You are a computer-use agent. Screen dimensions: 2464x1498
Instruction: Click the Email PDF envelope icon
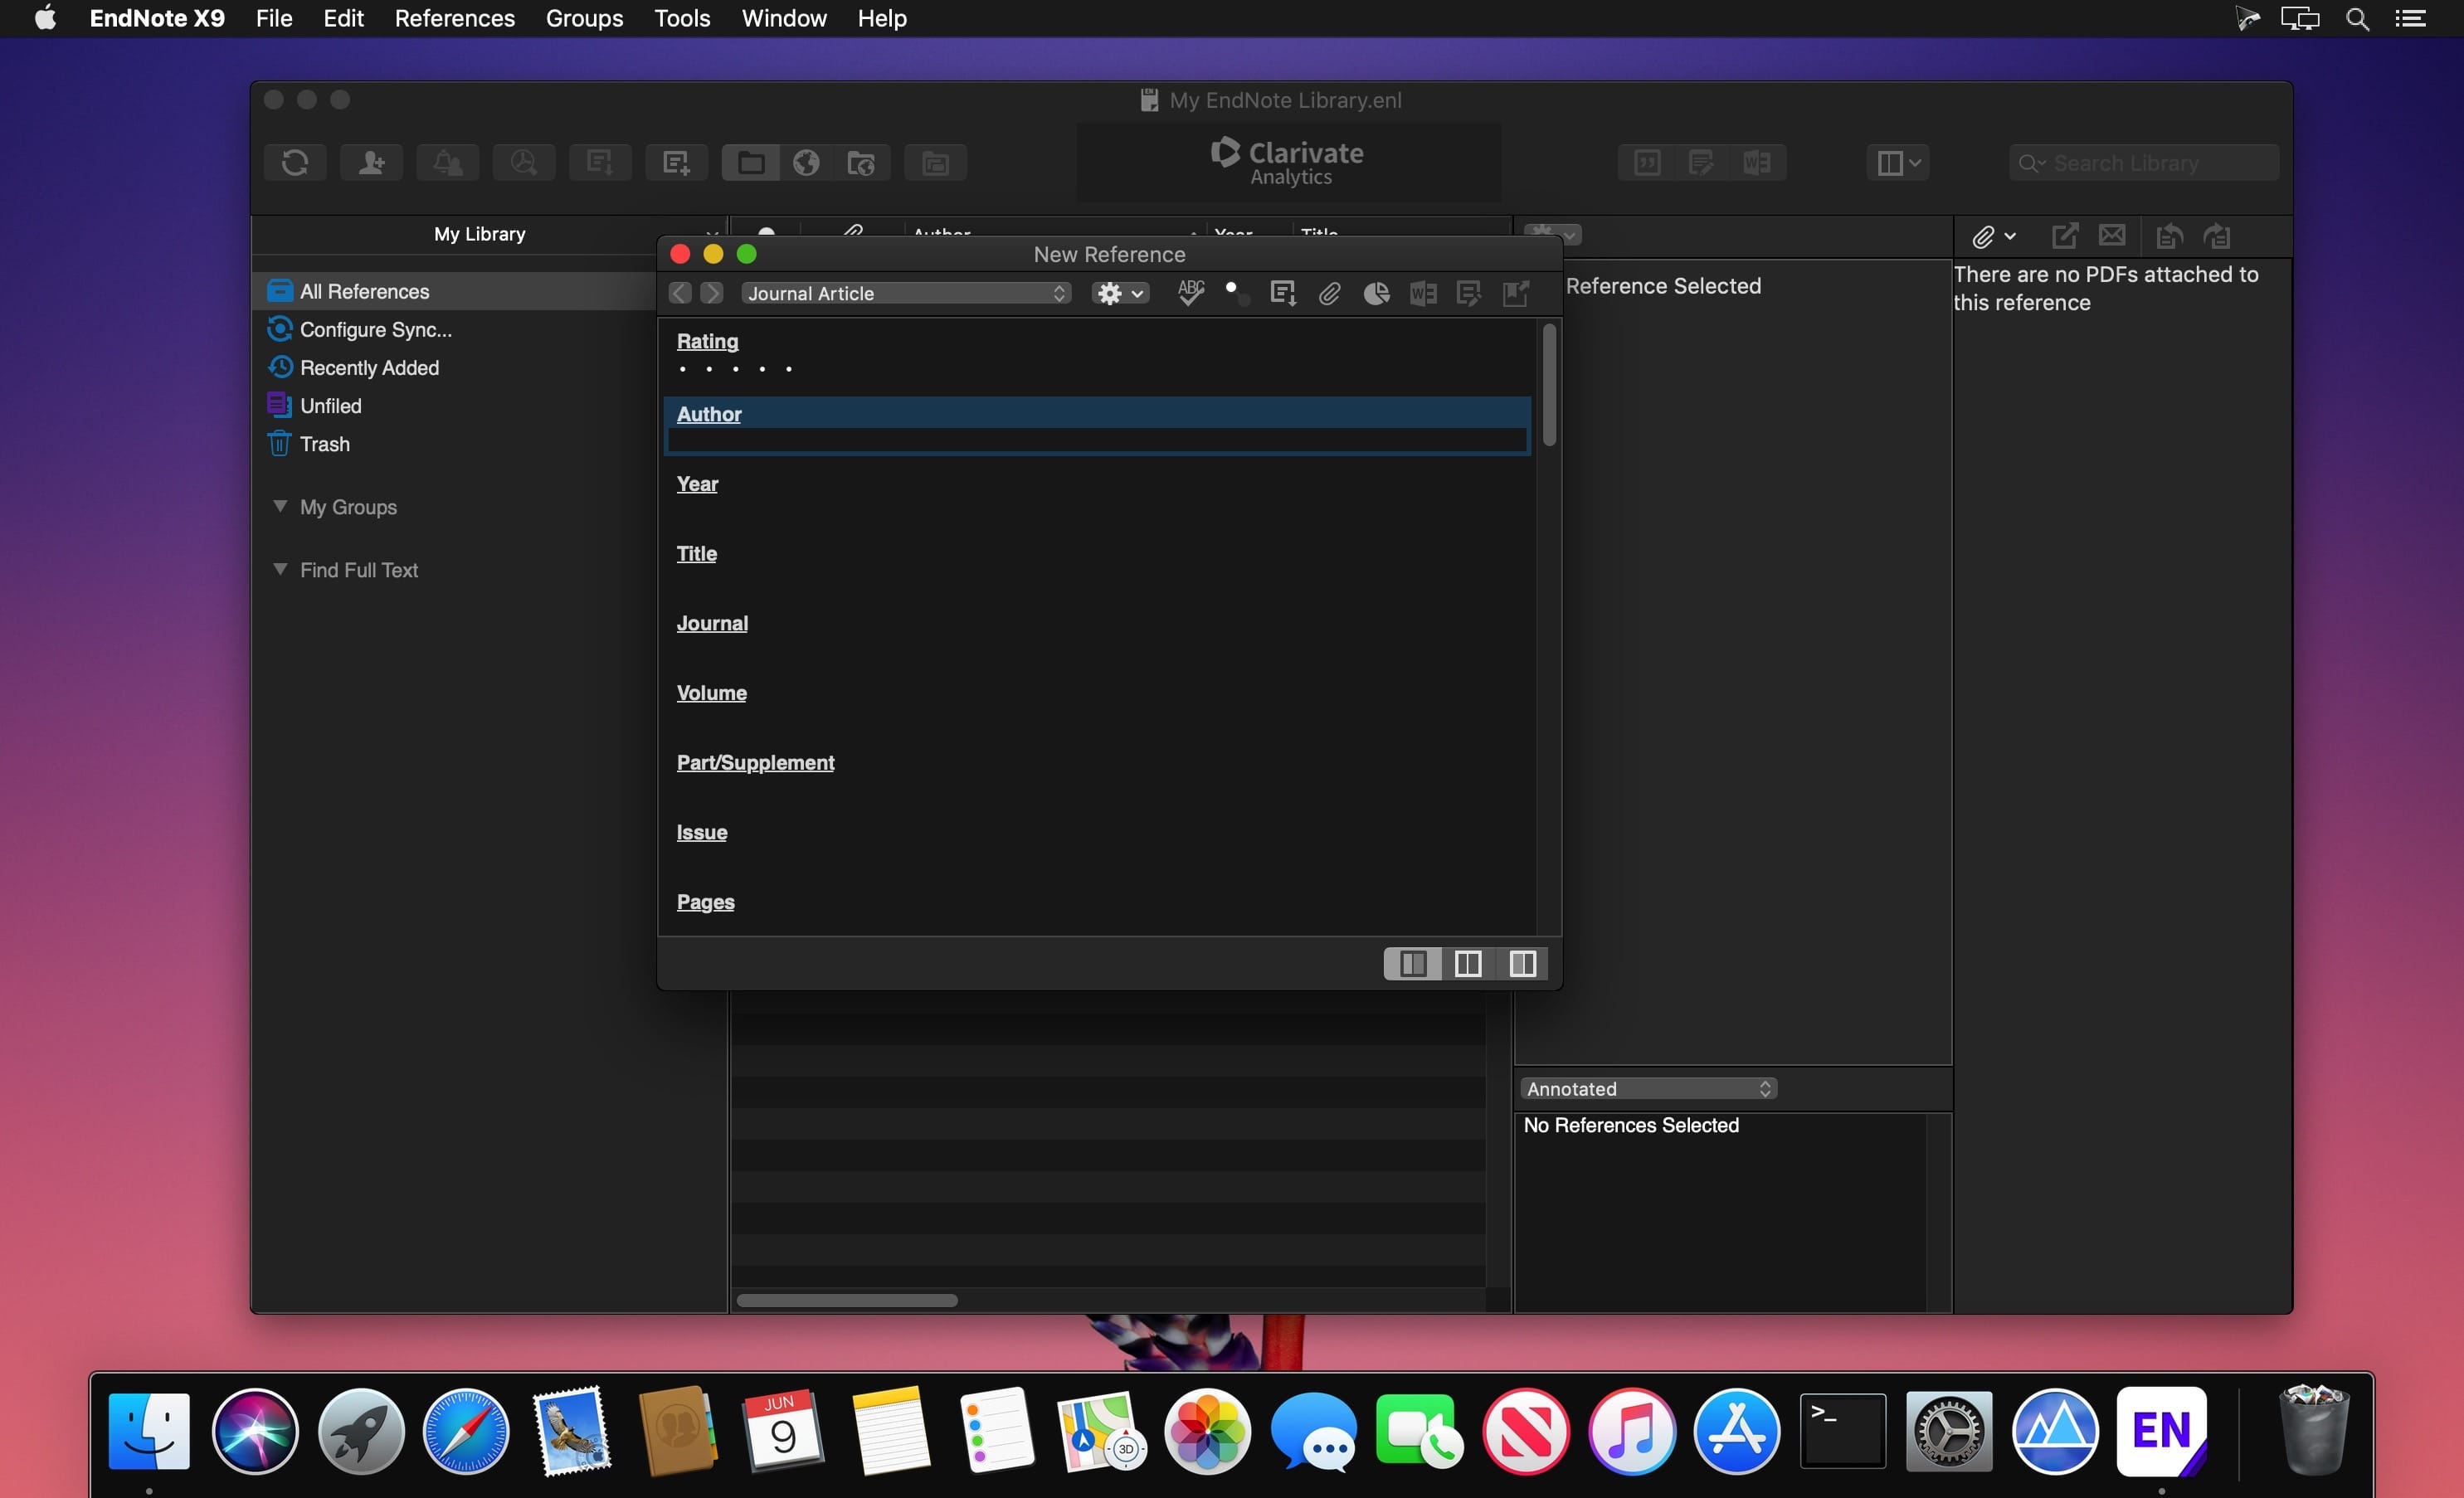tap(2112, 236)
